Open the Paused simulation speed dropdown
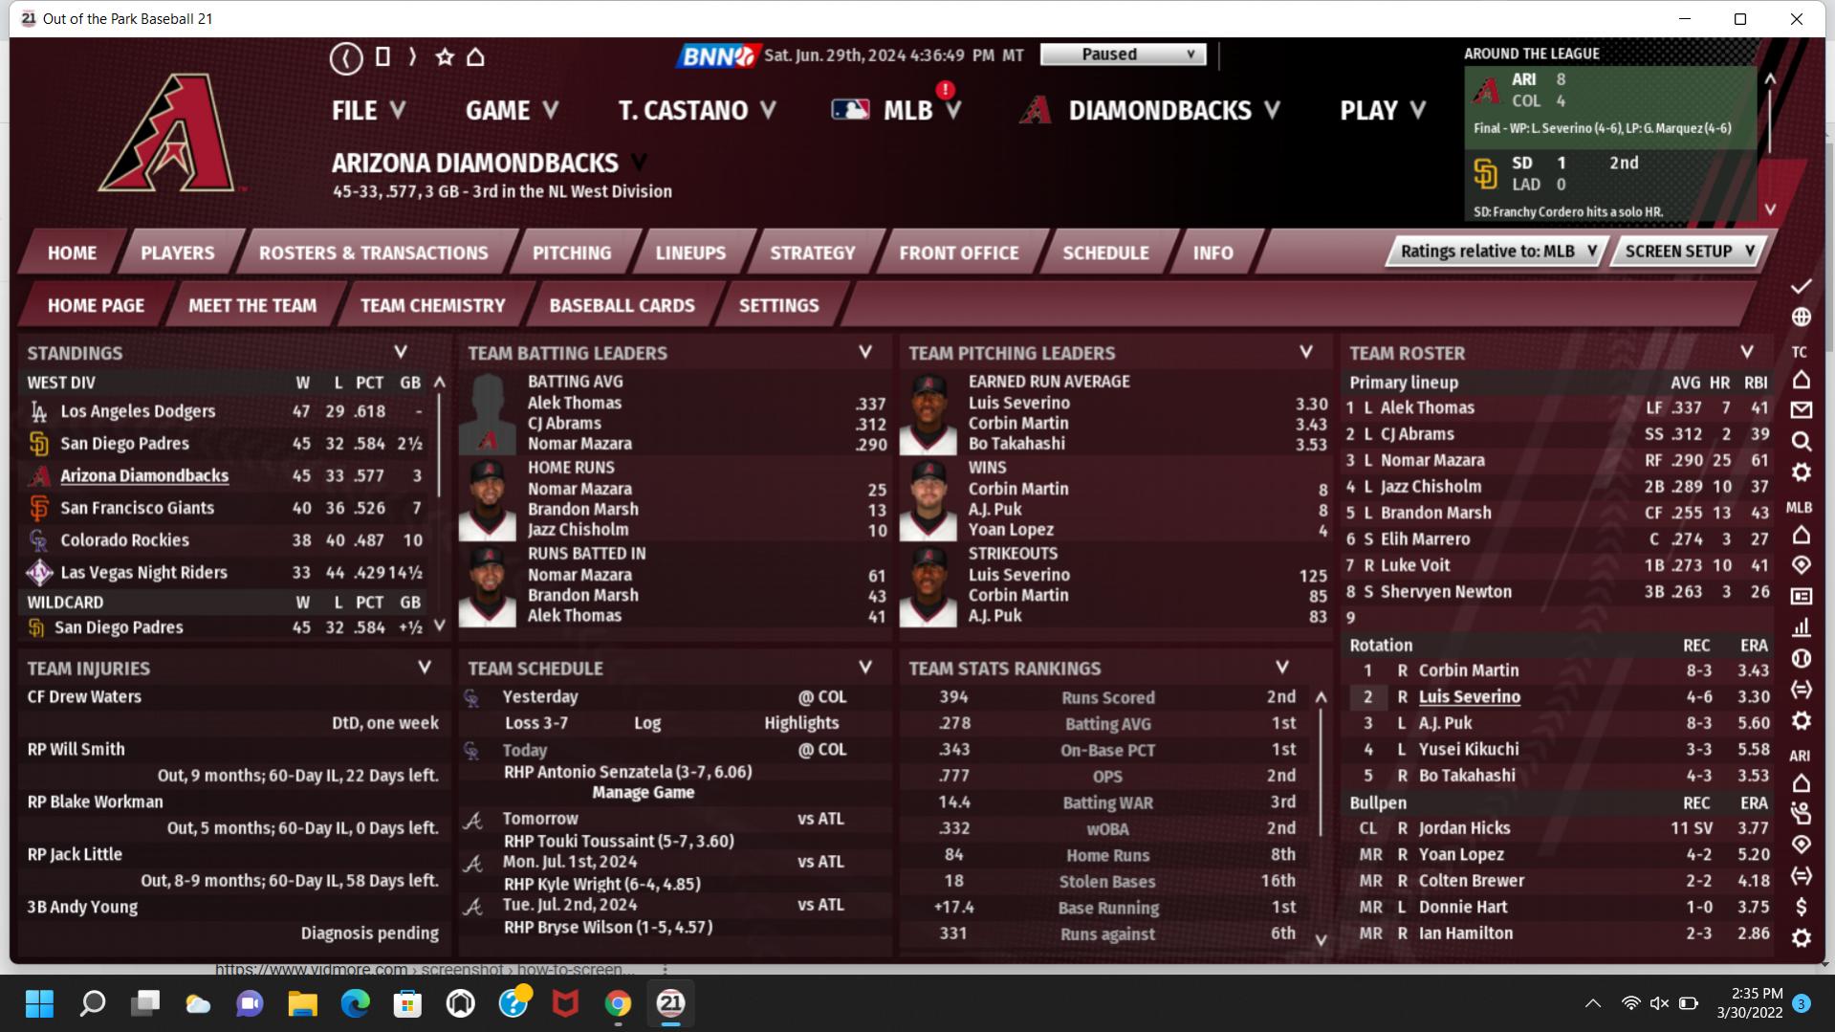 coord(1123,55)
